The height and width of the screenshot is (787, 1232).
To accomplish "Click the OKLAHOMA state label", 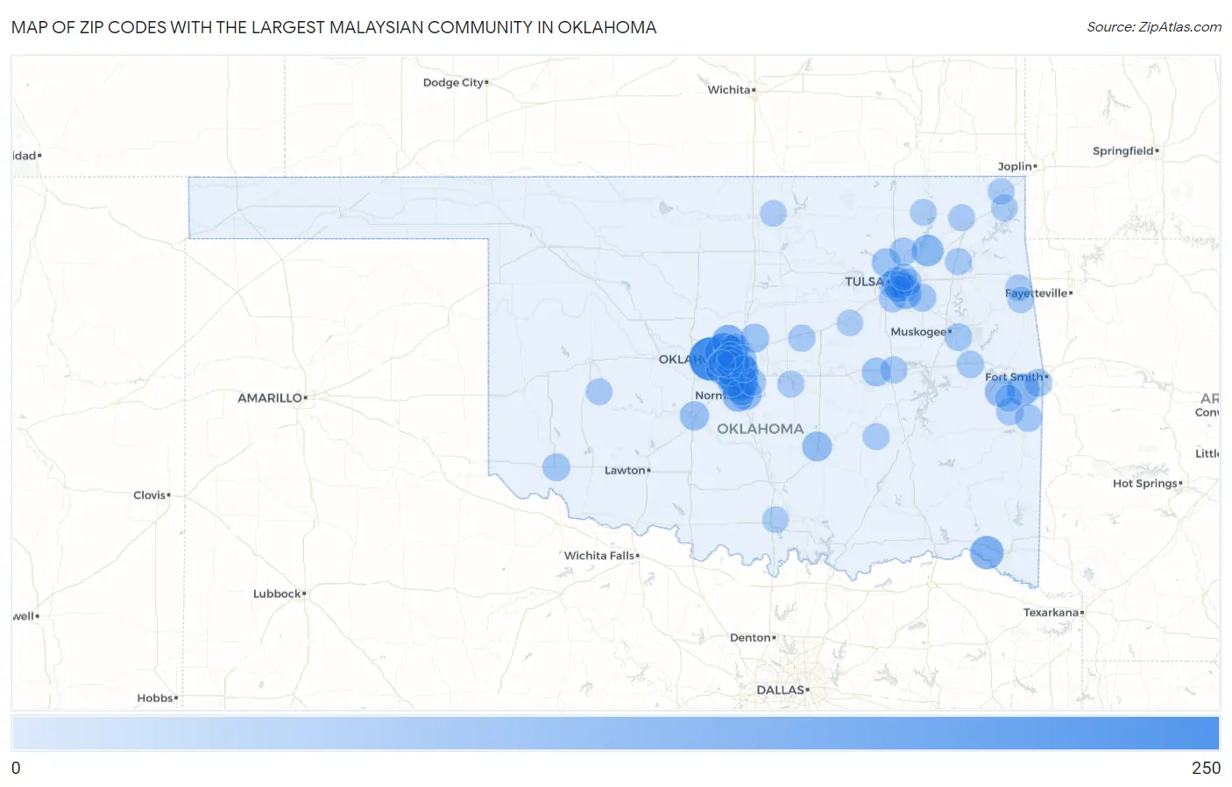I will pos(760,429).
